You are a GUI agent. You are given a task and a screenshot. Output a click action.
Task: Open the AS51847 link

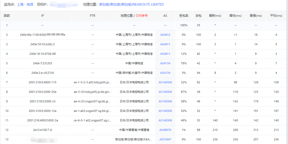[165, 139]
